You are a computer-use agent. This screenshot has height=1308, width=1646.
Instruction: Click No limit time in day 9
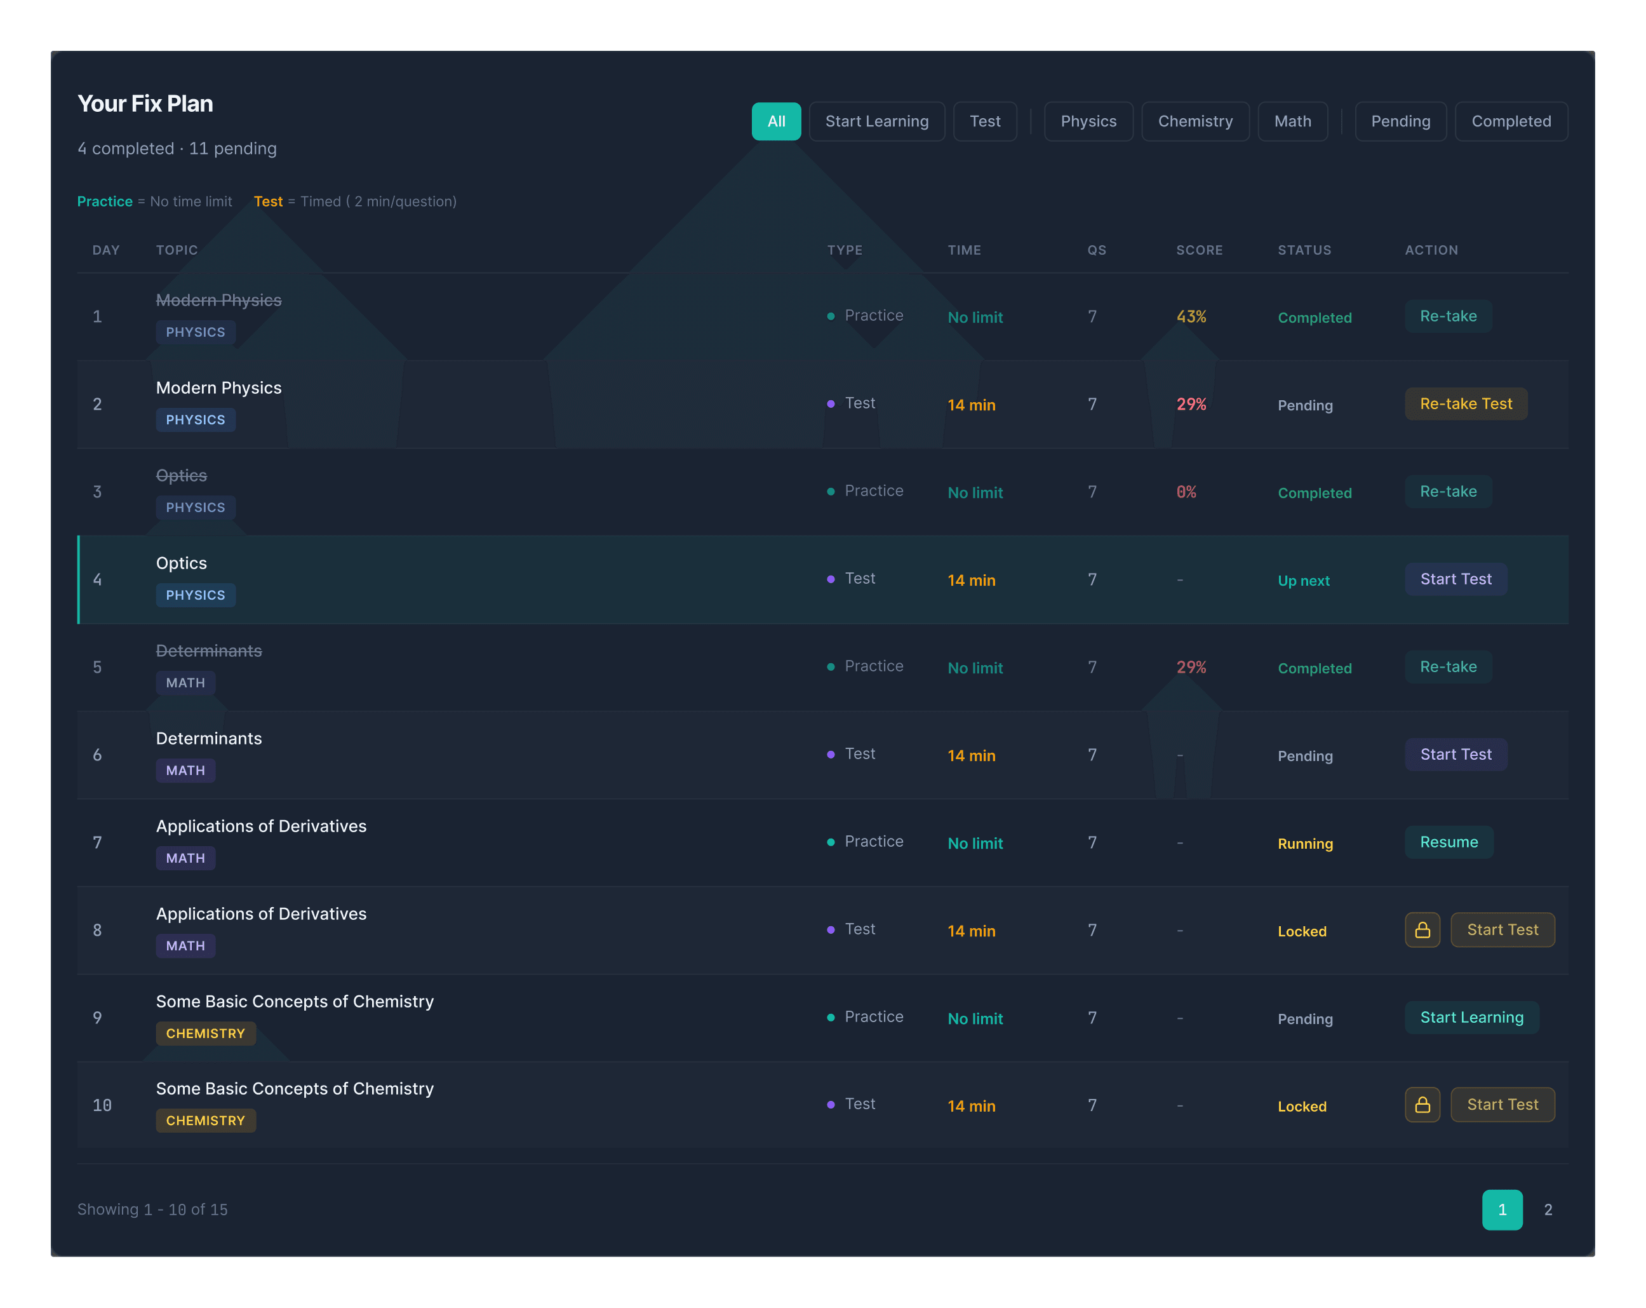[975, 1018]
